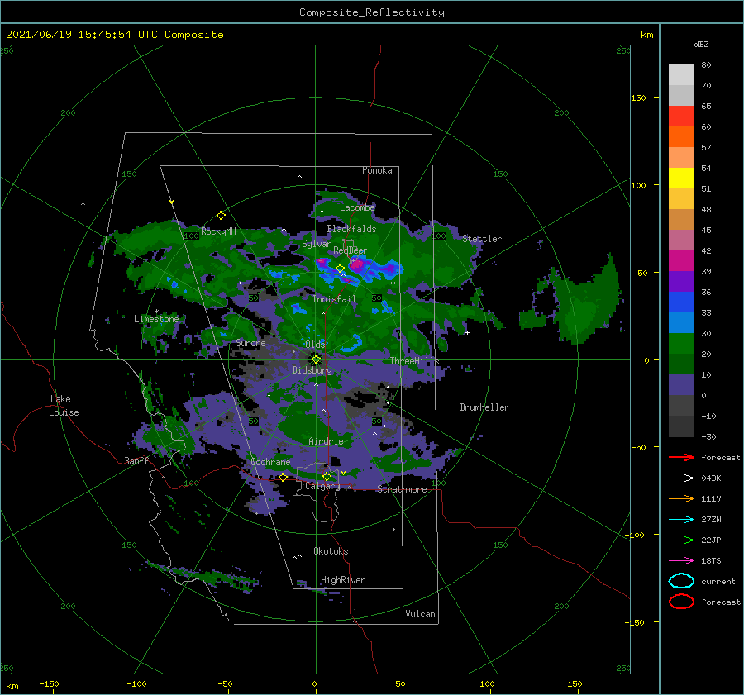The height and width of the screenshot is (695, 744).
Task: Click the green 22JP arrow symbol
Action: click(681, 540)
